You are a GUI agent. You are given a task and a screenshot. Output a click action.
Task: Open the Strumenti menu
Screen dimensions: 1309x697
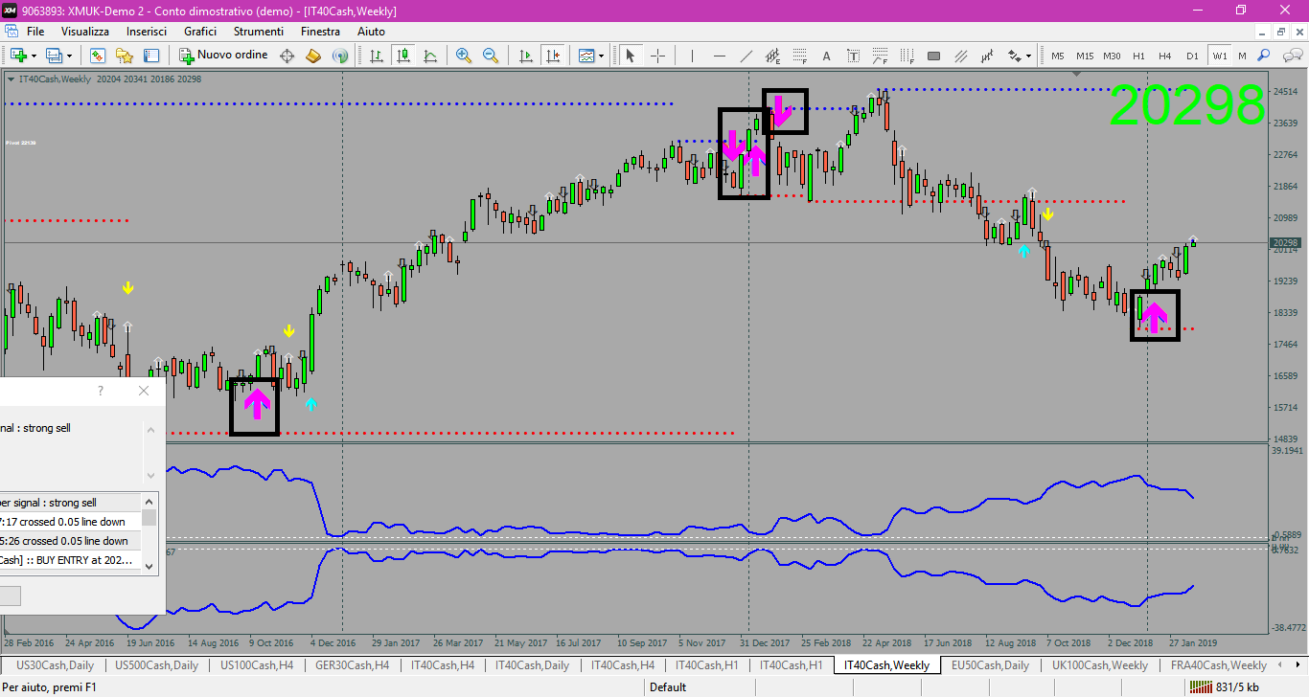click(259, 32)
